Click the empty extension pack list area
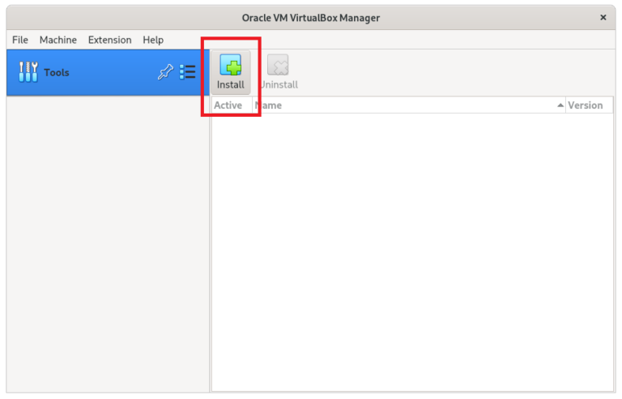 pos(411,251)
